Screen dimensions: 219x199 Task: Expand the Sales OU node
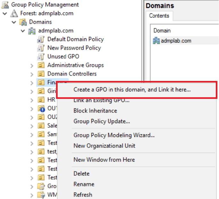(x=32, y=126)
